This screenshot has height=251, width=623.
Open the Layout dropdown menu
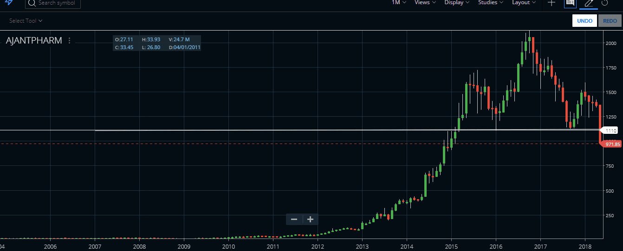pyautogui.click(x=524, y=2)
